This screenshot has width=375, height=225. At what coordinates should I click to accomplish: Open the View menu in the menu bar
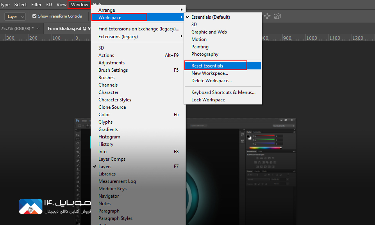coord(61,5)
